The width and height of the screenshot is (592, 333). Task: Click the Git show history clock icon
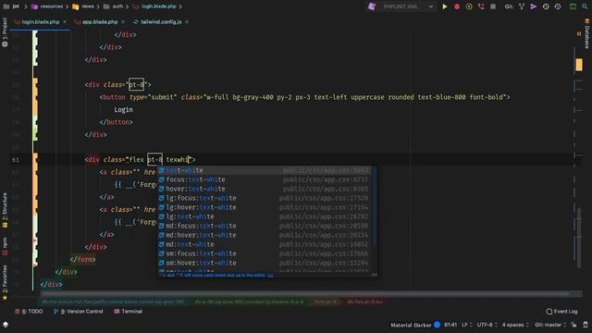pos(546,6)
